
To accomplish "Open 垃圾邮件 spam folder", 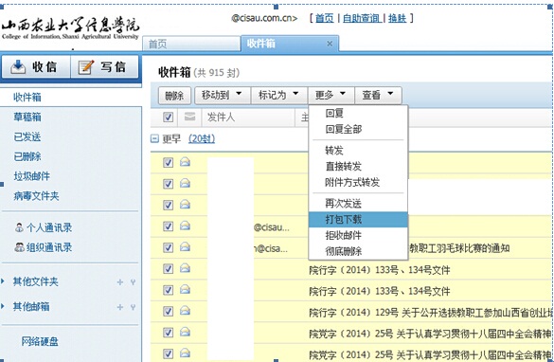I will pyautogui.click(x=32, y=176).
